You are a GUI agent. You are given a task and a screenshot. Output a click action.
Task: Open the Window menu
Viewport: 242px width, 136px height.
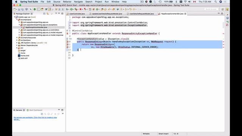coord(115,2)
